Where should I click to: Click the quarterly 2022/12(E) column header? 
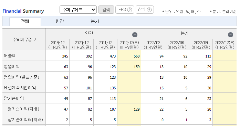pyautogui.click(x=225, y=45)
